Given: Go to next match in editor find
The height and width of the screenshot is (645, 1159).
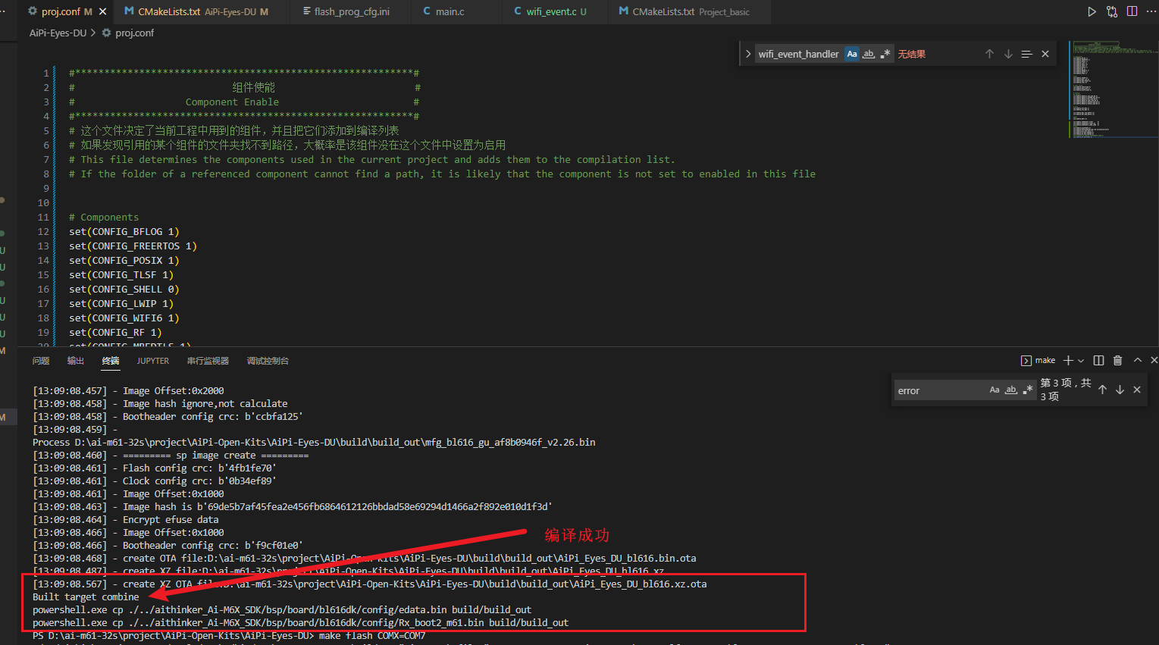Looking at the screenshot, I should point(1008,54).
